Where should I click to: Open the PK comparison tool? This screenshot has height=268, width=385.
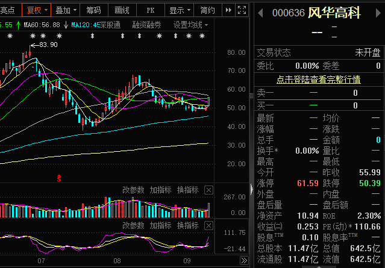click(x=150, y=10)
